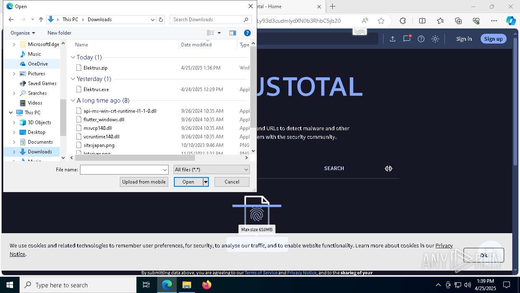Go back in the Open dialog
The height and width of the screenshot is (293, 520).
[11, 20]
